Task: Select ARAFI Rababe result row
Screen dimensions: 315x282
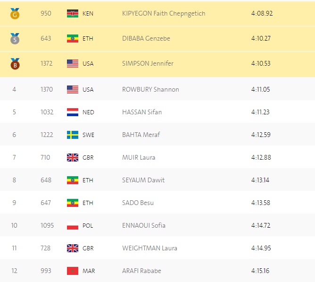Action: coord(157,271)
